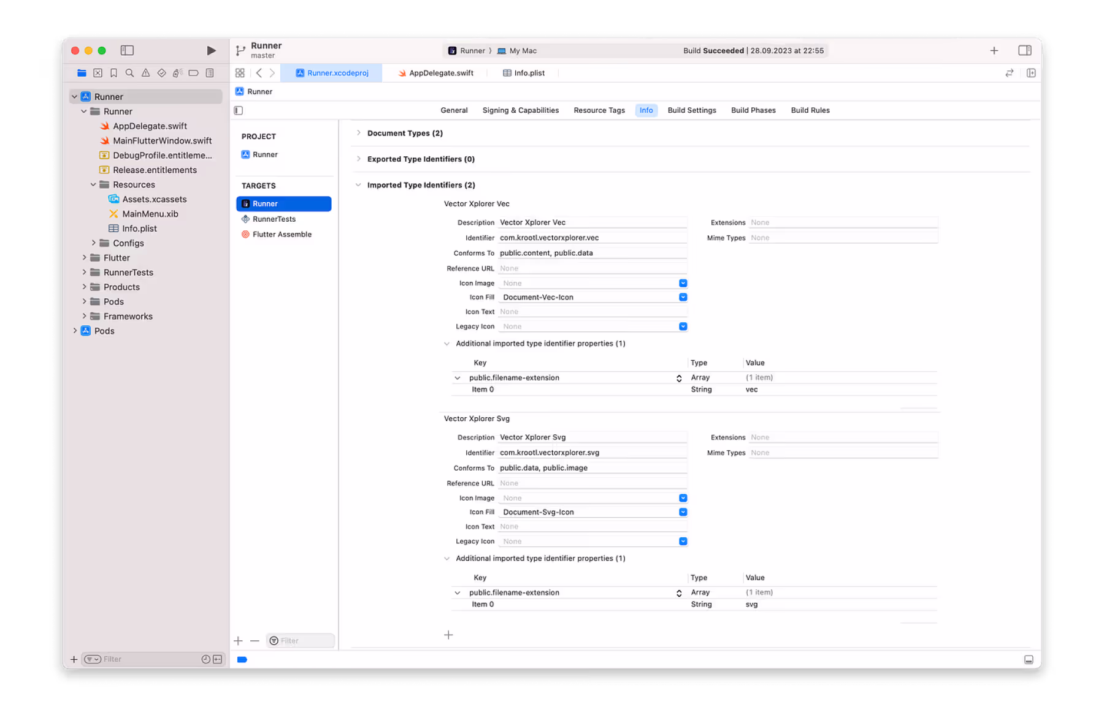Image resolution: width=1104 pixels, height=707 pixels.
Task: Open the Source Control navigator
Action: 98,73
